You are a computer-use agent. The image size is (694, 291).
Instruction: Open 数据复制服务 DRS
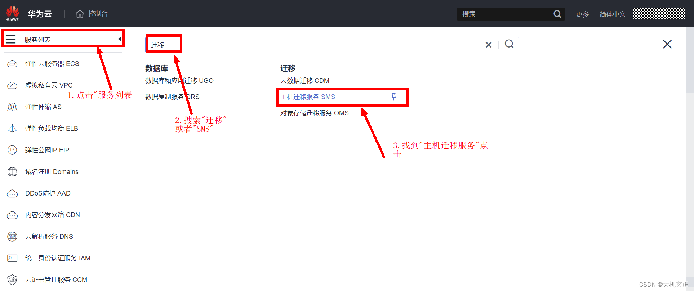[172, 97]
